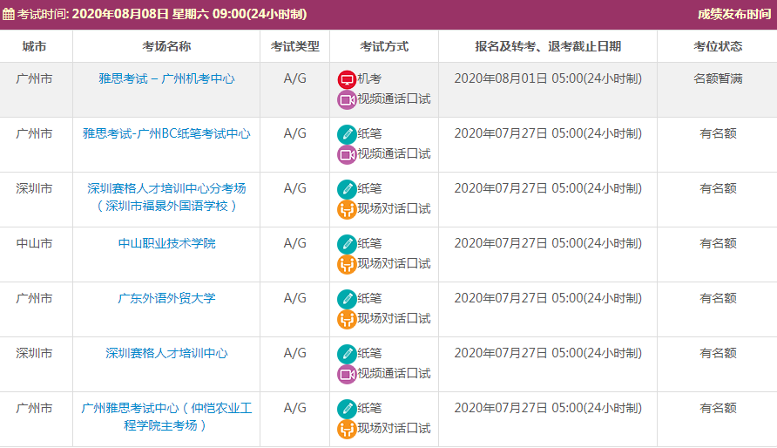The height and width of the screenshot is (448, 777).
Task: Click the 名额暂满 status for 广州机考中心
Action: (x=718, y=78)
